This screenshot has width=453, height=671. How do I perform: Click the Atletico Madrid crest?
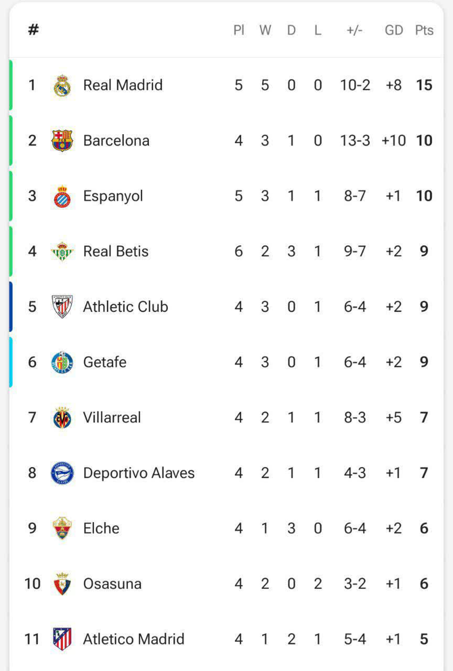62,639
